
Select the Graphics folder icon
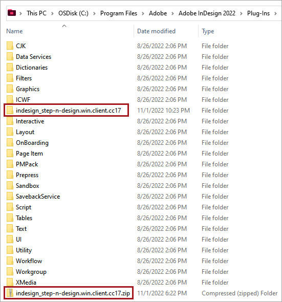pyautogui.click(x=10, y=89)
